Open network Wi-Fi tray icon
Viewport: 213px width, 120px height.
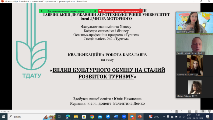point(180,117)
